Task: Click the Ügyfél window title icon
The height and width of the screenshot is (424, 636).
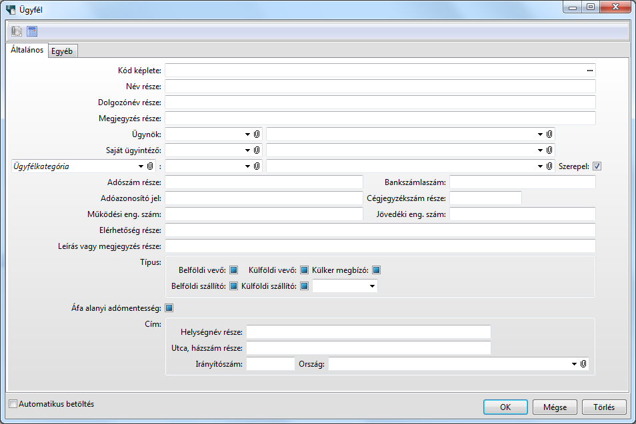Action: pos(11,9)
